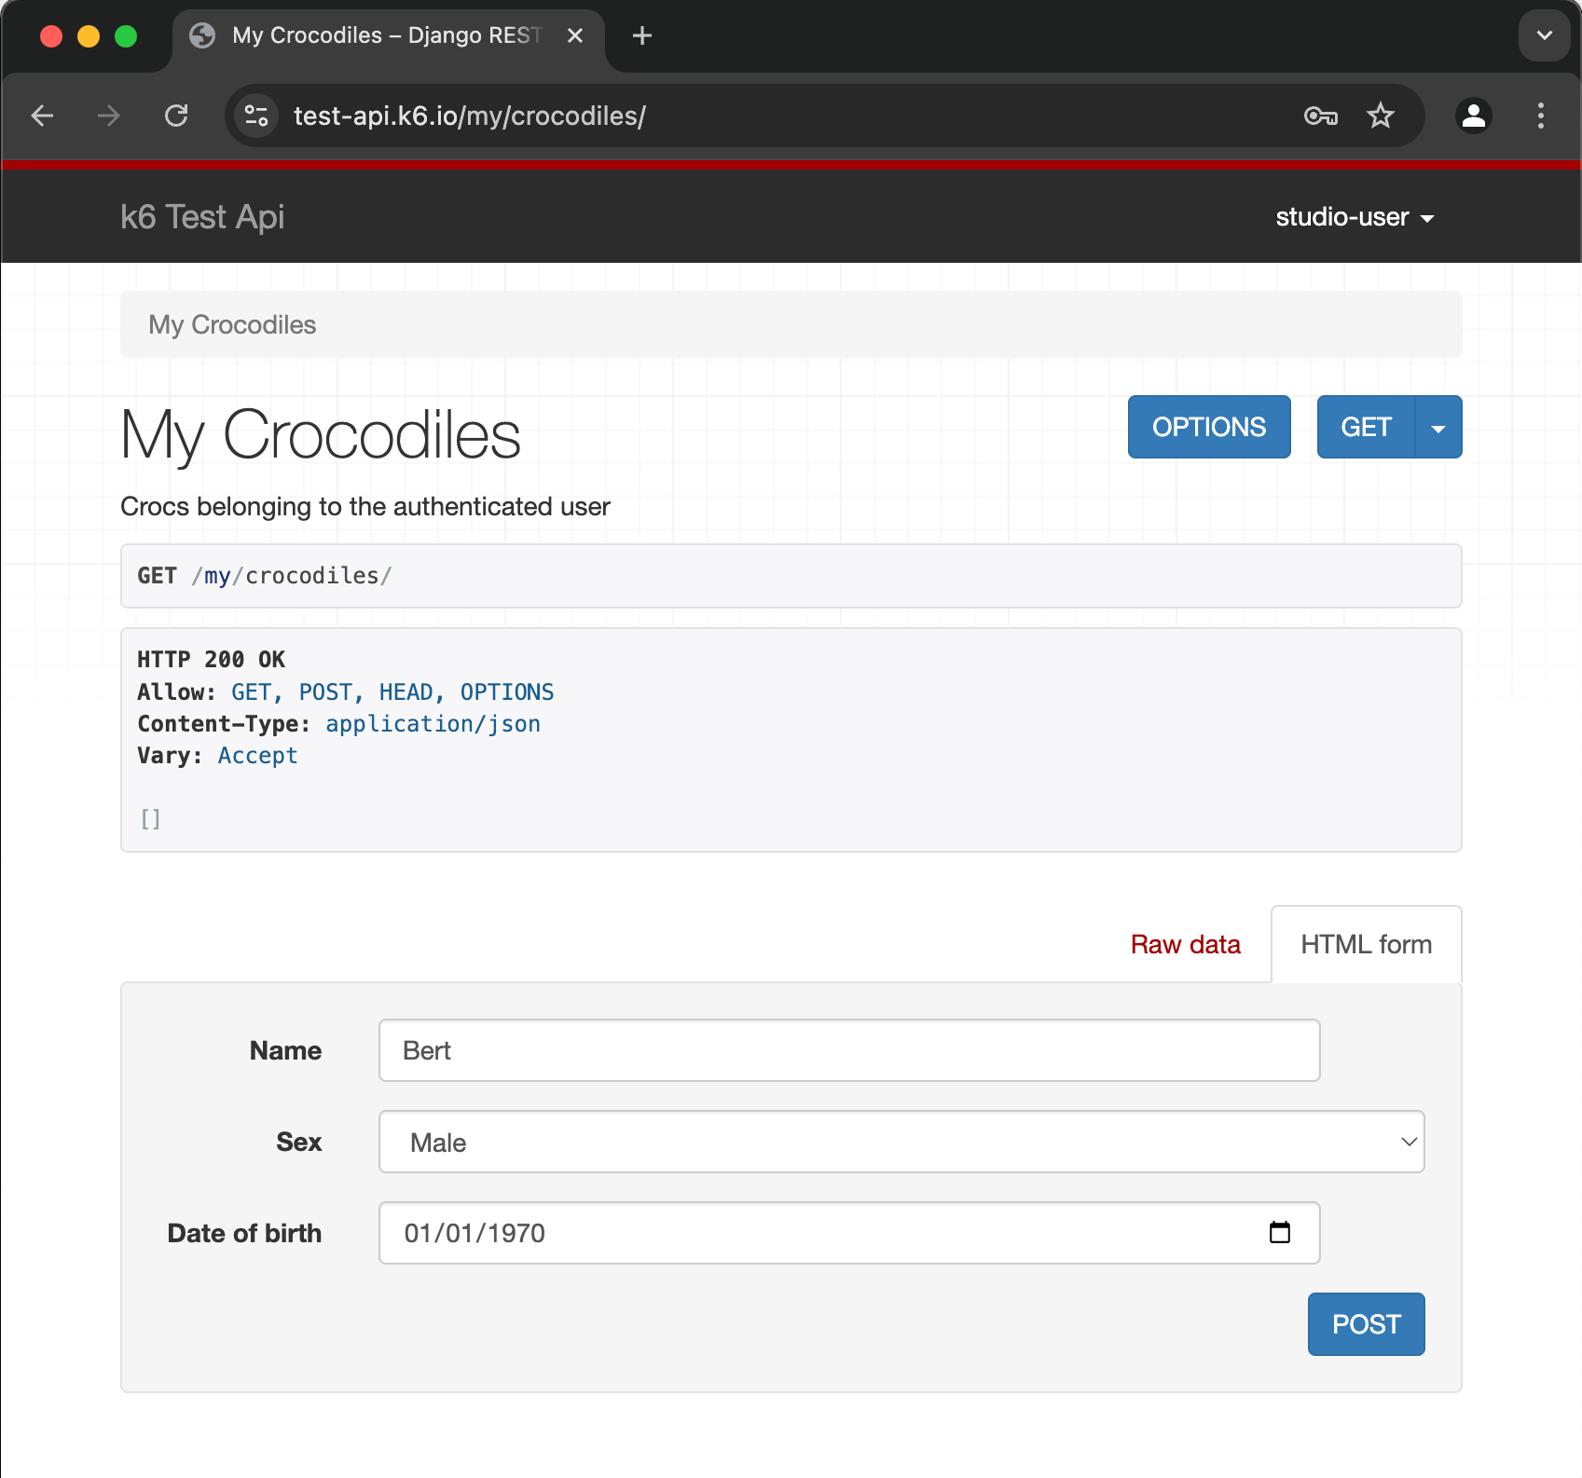
Task: Submit the form with POST
Action: [1366, 1323]
